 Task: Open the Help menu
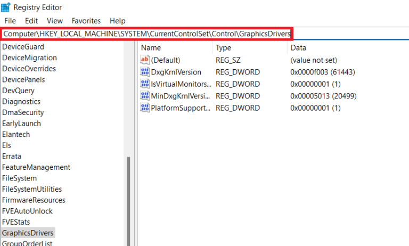point(117,21)
